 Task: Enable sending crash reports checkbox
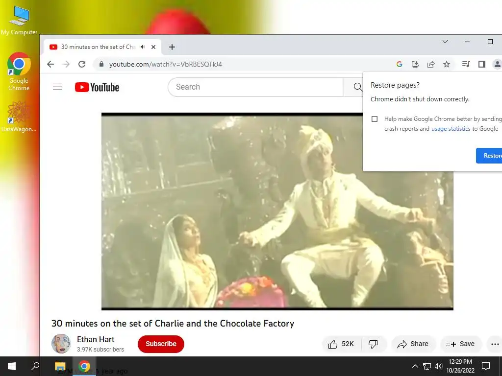point(375,119)
